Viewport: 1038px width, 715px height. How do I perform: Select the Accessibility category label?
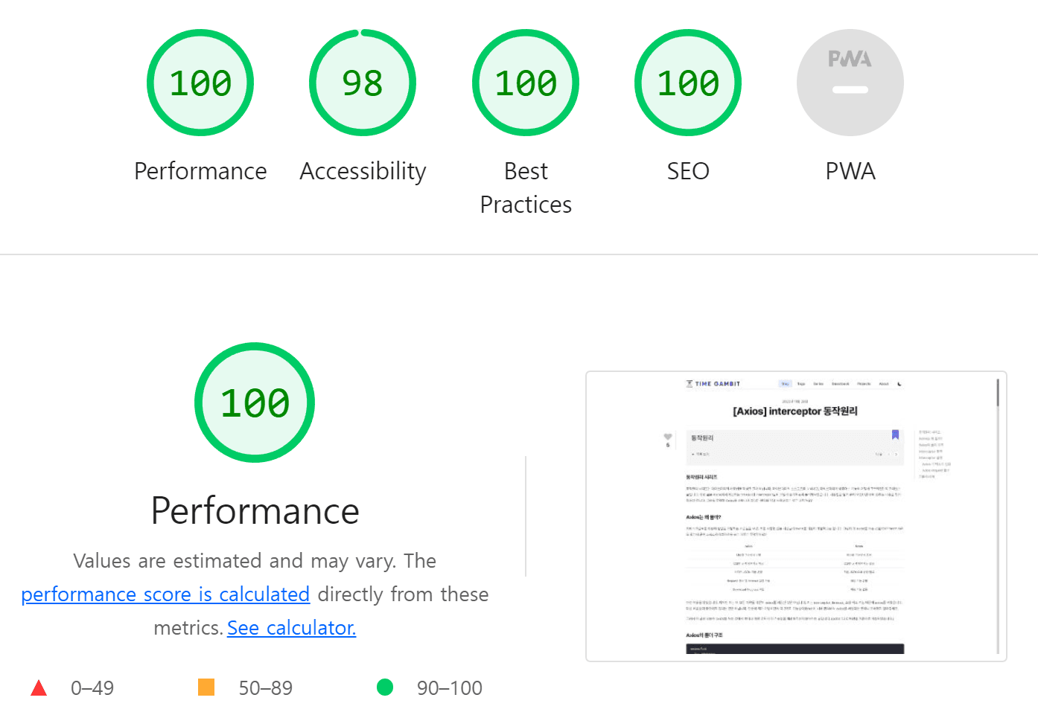tap(363, 171)
